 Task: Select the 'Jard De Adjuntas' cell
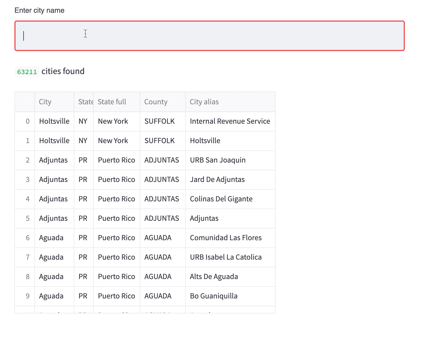pyautogui.click(x=217, y=179)
